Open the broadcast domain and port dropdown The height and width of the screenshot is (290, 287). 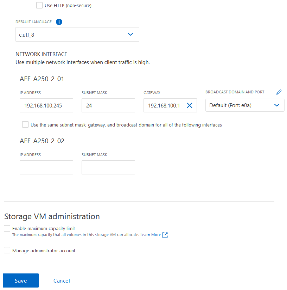tap(245, 105)
